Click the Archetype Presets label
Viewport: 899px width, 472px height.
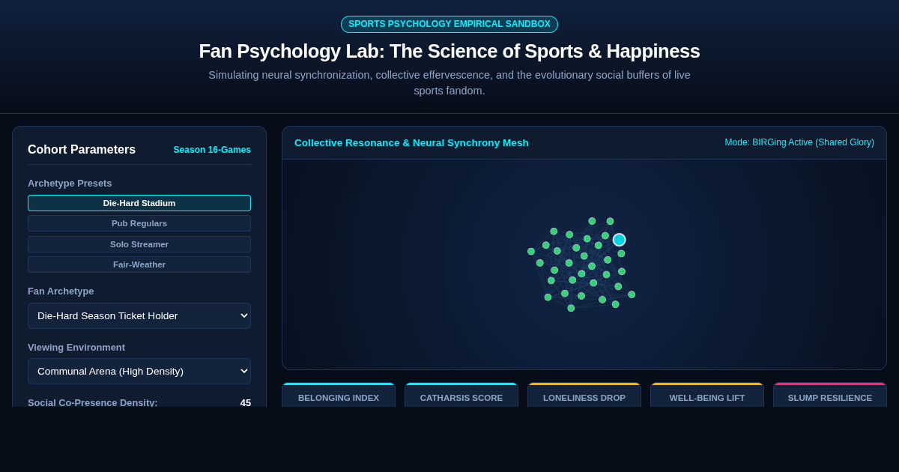[x=70, y=184]
